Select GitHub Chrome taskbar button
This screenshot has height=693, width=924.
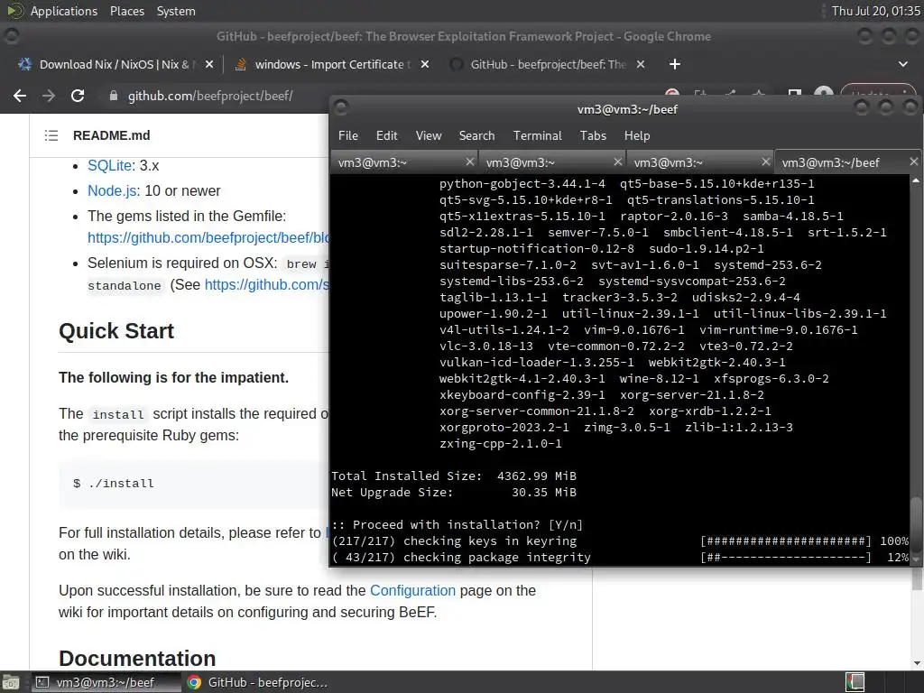click(257, 682)
